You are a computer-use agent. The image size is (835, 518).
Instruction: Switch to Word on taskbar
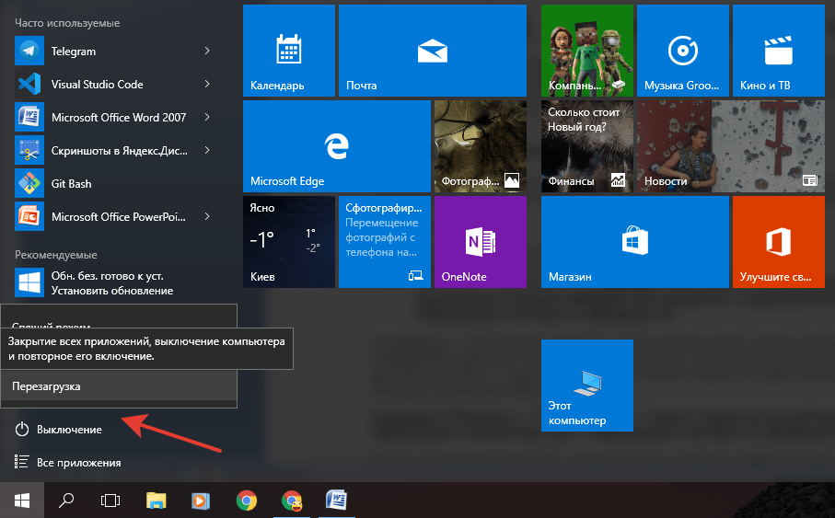point(337,501)
